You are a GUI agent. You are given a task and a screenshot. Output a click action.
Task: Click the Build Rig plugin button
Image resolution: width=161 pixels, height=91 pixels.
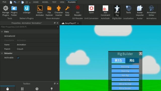pos(117,11)
